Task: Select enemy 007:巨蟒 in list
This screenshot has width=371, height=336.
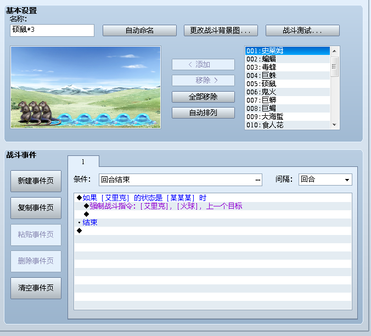Action: click(x=288, y=100)
